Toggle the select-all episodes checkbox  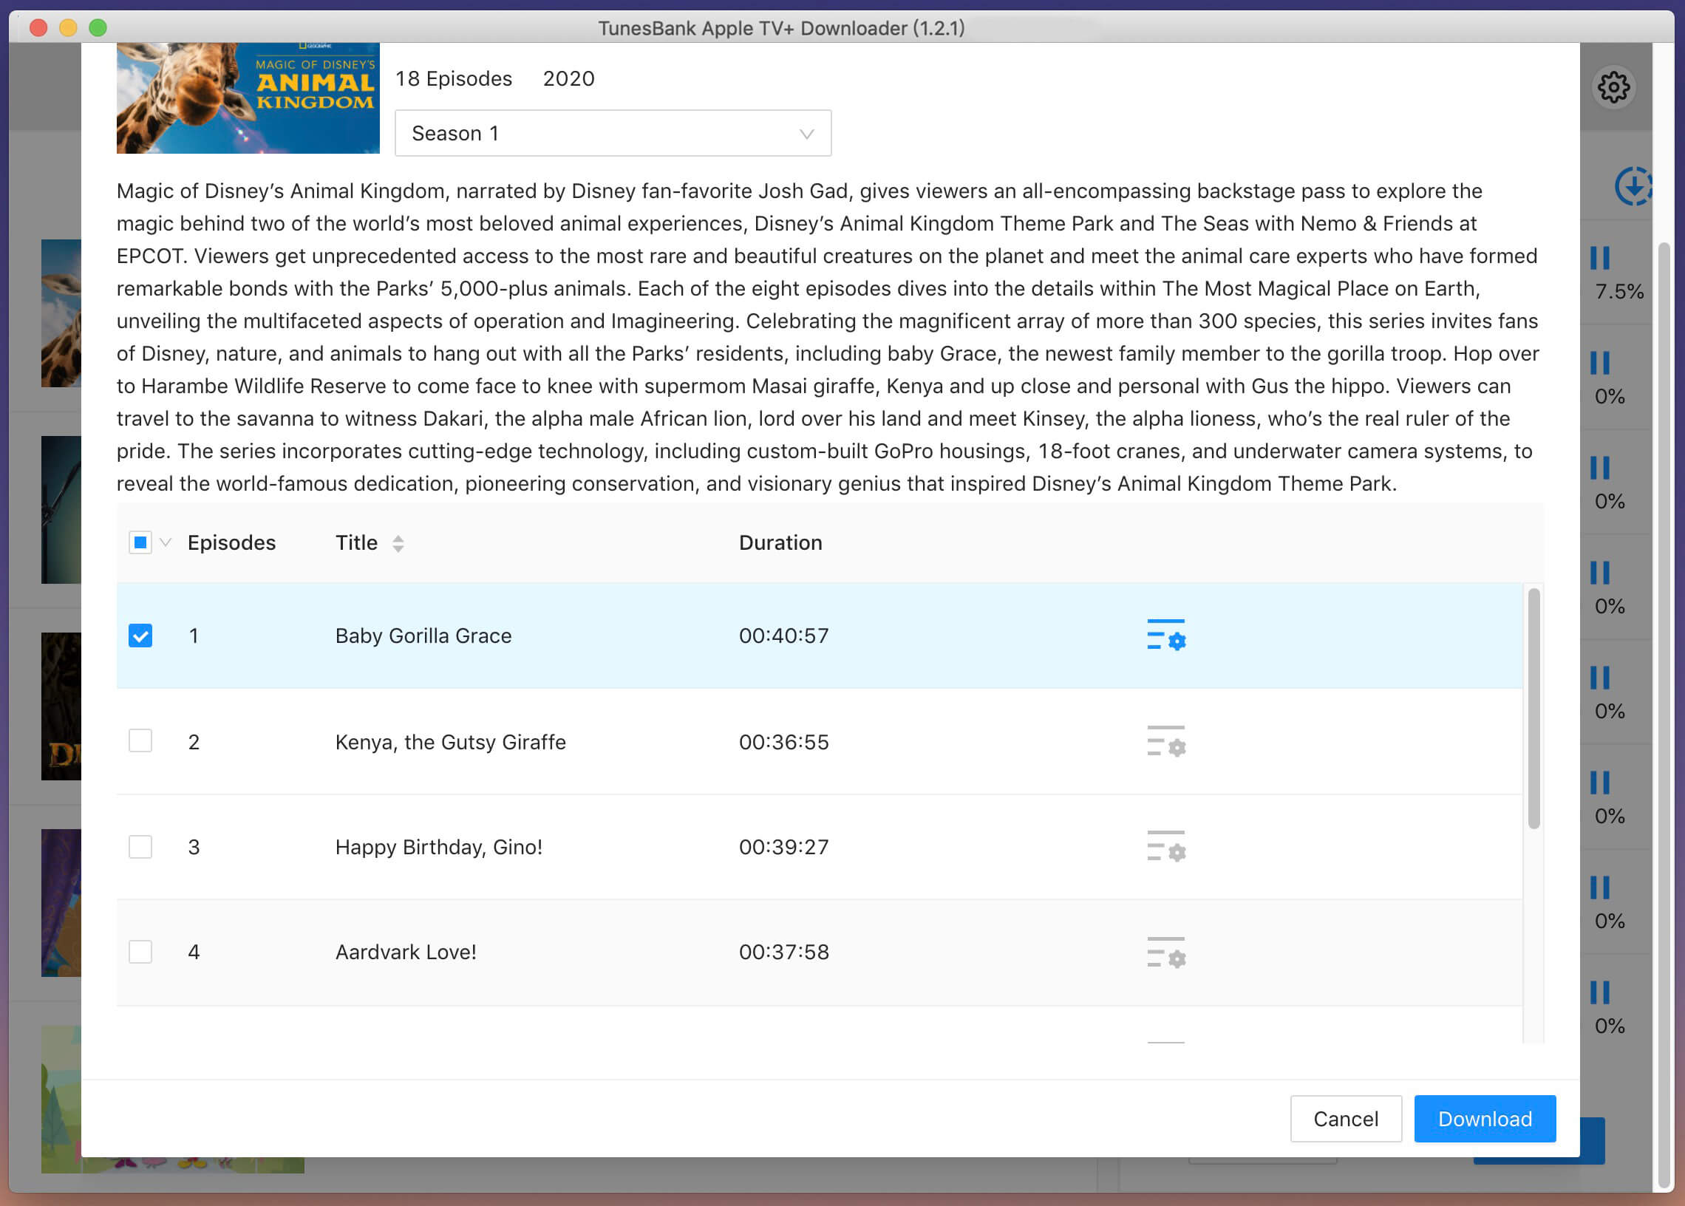[x=140, y=543]
